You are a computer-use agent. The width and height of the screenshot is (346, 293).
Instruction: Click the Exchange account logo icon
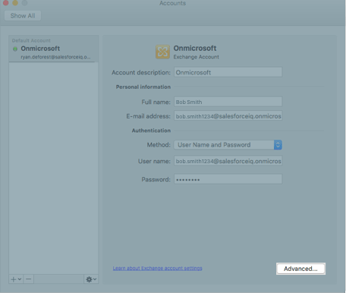click(162, 52)
